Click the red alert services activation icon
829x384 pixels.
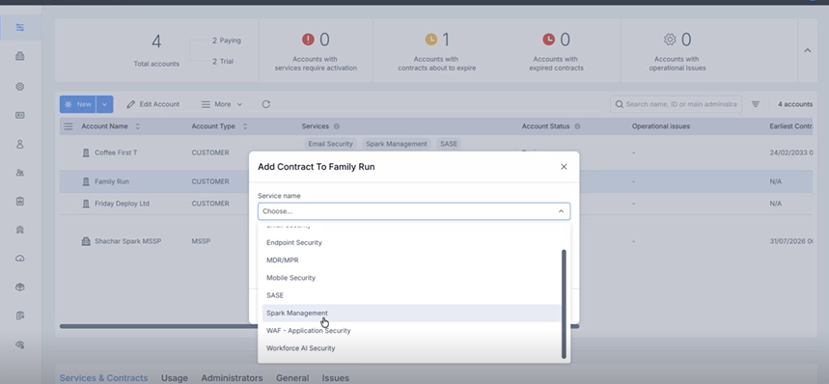[x=308, y=40]
